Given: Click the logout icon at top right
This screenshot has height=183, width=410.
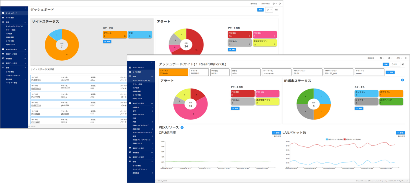Looking at the screenshot, I should pos(407,58).
